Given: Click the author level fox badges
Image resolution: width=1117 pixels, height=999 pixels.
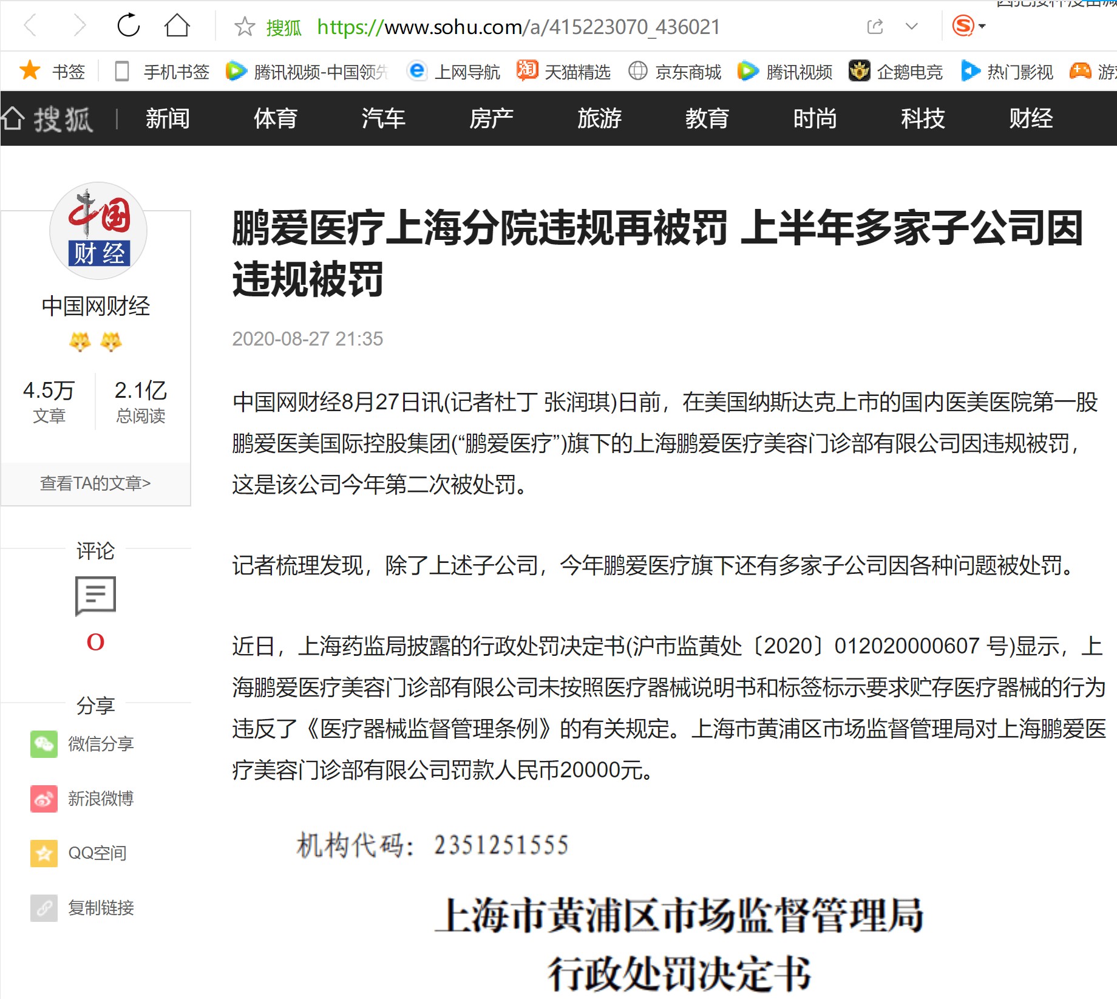Looking at the screenshot, I should pos(95,342).
